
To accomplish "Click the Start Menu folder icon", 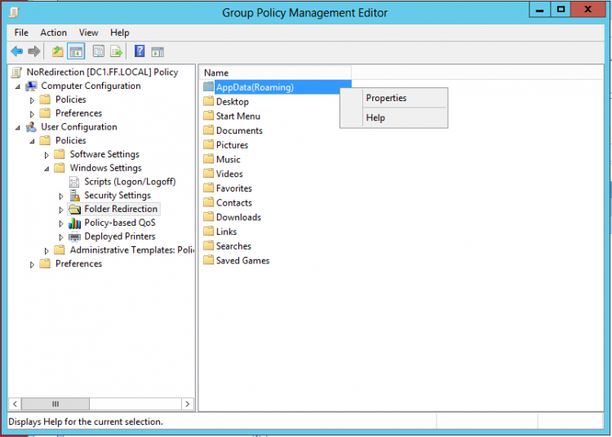I will (x=208, y=116).
